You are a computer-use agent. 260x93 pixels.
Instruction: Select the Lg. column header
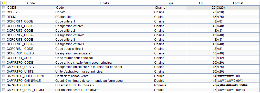click(201, 3)
